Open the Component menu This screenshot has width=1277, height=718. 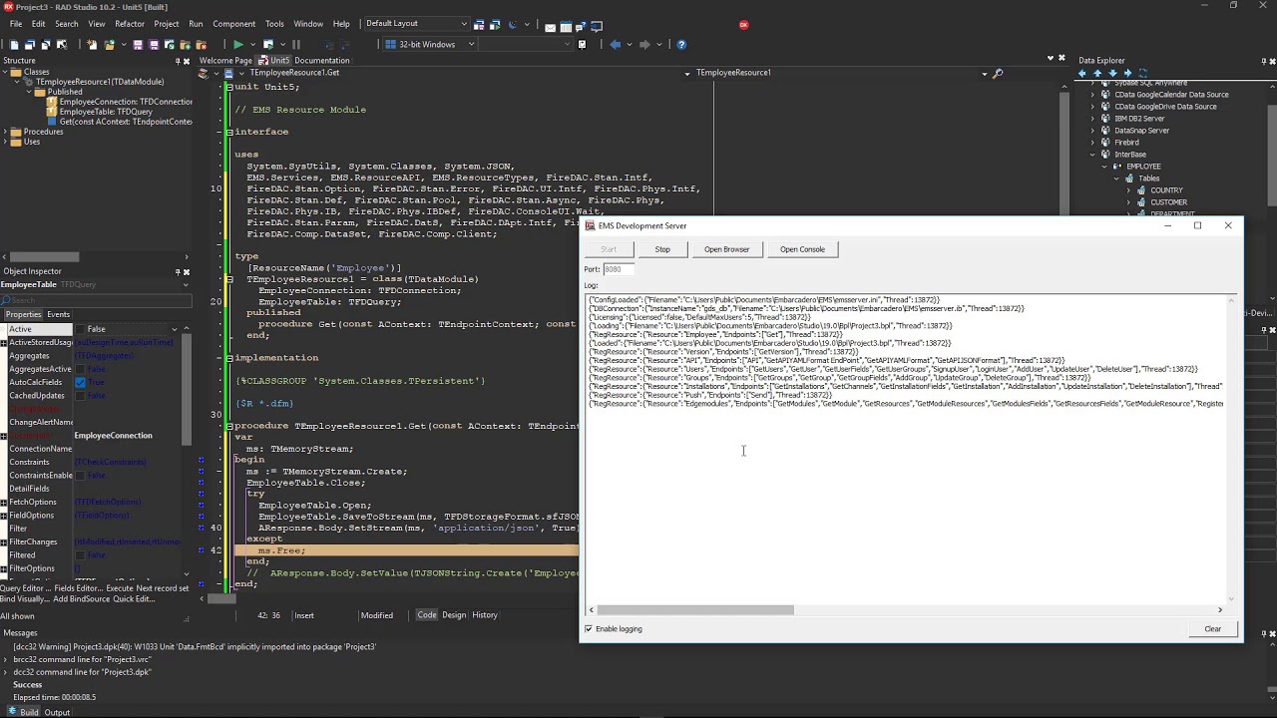(234, 24)
